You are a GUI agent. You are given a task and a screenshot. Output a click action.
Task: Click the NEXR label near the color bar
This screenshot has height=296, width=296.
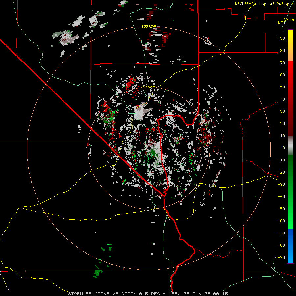[x=289, y=20]
